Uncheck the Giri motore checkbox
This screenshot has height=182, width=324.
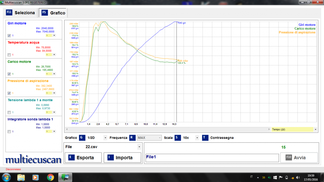[x=9, y=36]
